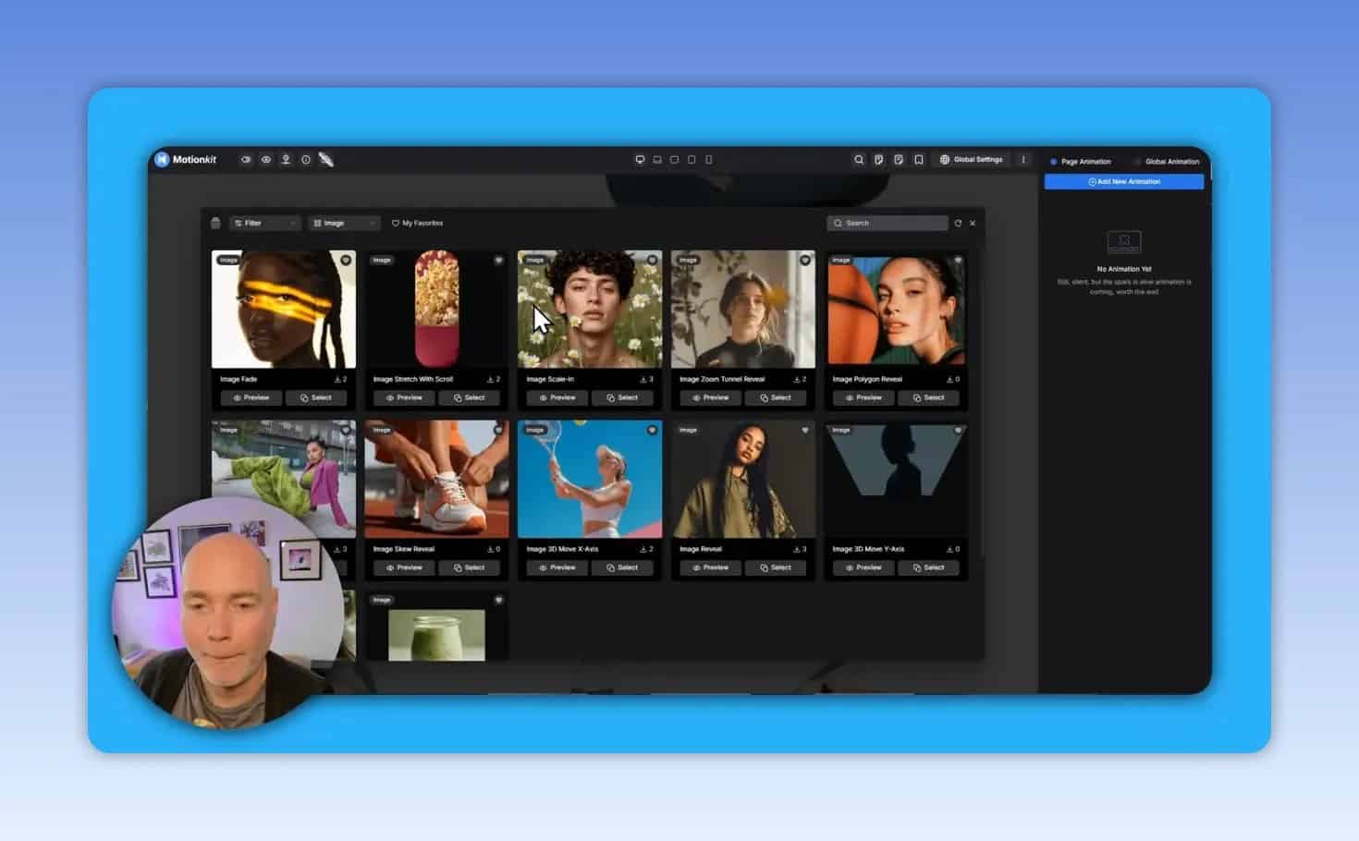The height and width of the screenshot is (841, 1359).
Task: Click the feather icon in top toolbar
Action: tap(325, 160)
